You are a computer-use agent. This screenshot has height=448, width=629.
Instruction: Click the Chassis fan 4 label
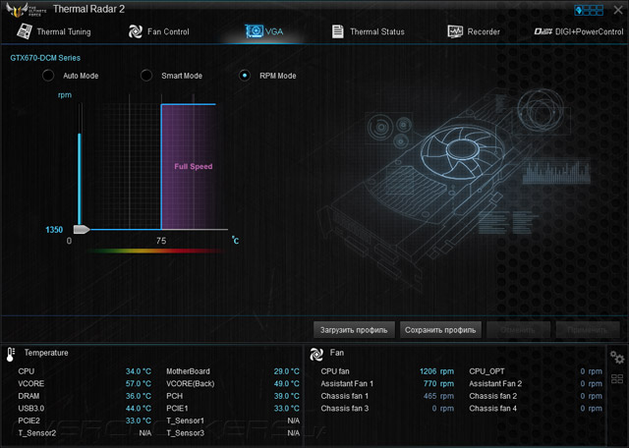coord(493,409)
